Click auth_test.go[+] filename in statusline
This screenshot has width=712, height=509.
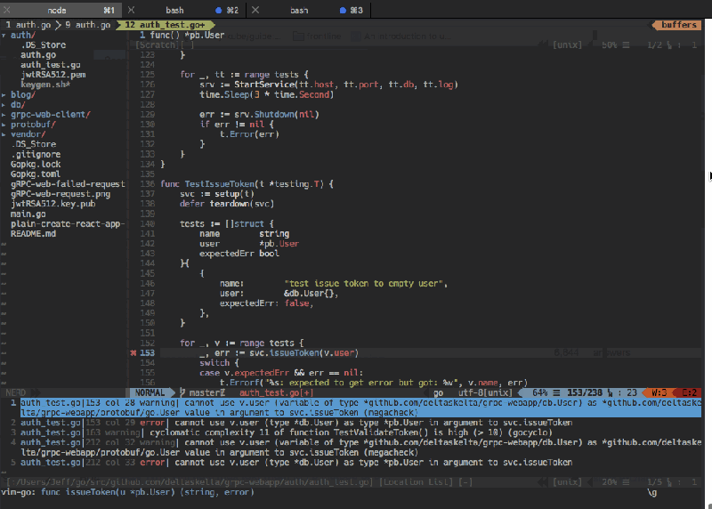point(276,392)
